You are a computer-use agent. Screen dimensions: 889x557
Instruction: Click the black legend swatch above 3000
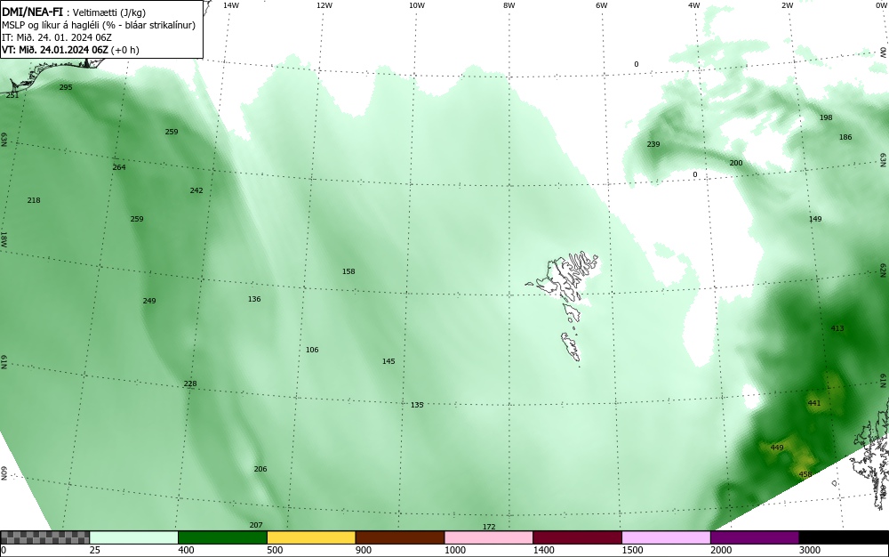pyautogui.click(x=844, y=537)
